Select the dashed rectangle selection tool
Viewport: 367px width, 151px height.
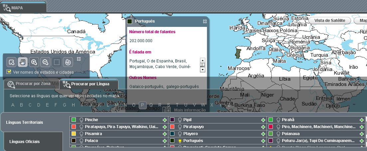click(57, 62)
